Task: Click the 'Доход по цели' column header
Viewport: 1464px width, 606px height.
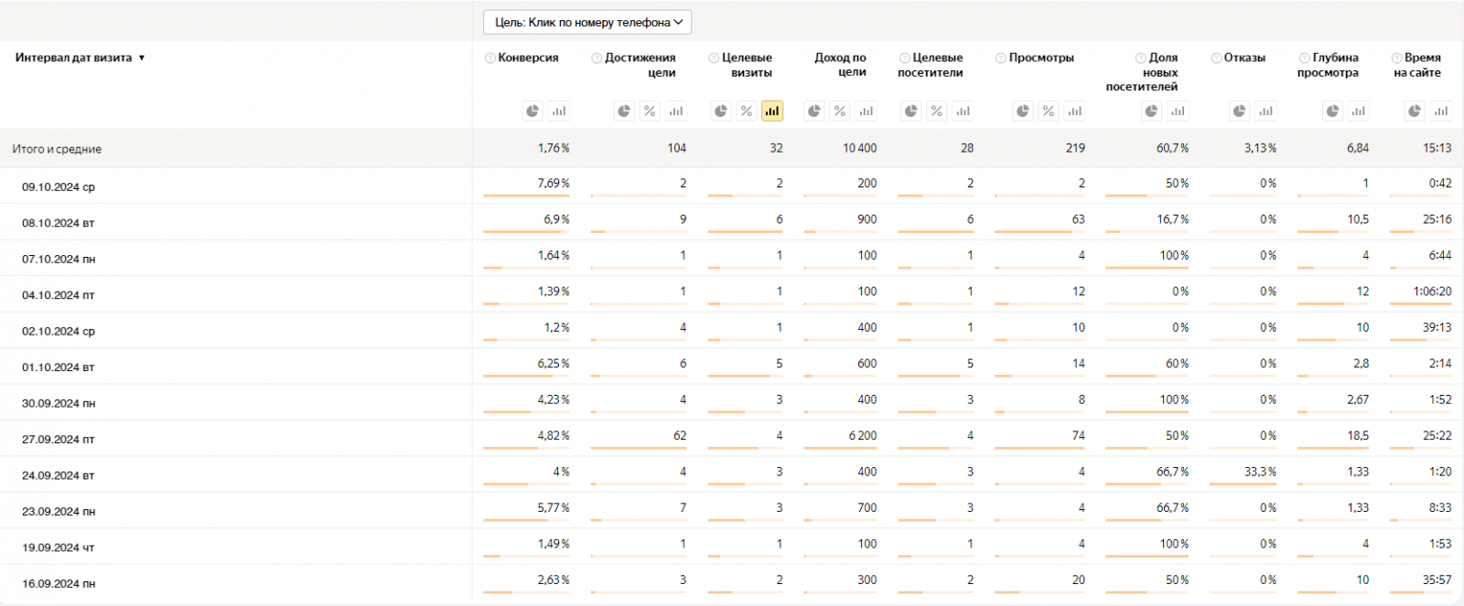Action: click(840, 64)
